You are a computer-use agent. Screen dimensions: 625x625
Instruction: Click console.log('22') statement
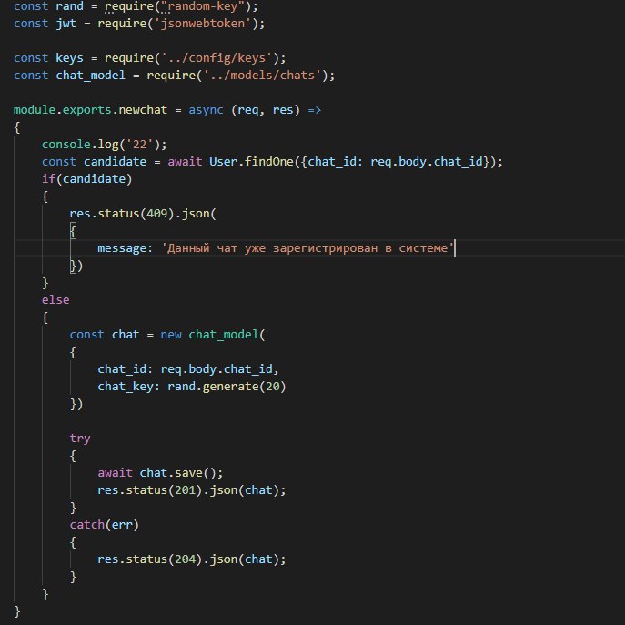[x=105, y=145]
